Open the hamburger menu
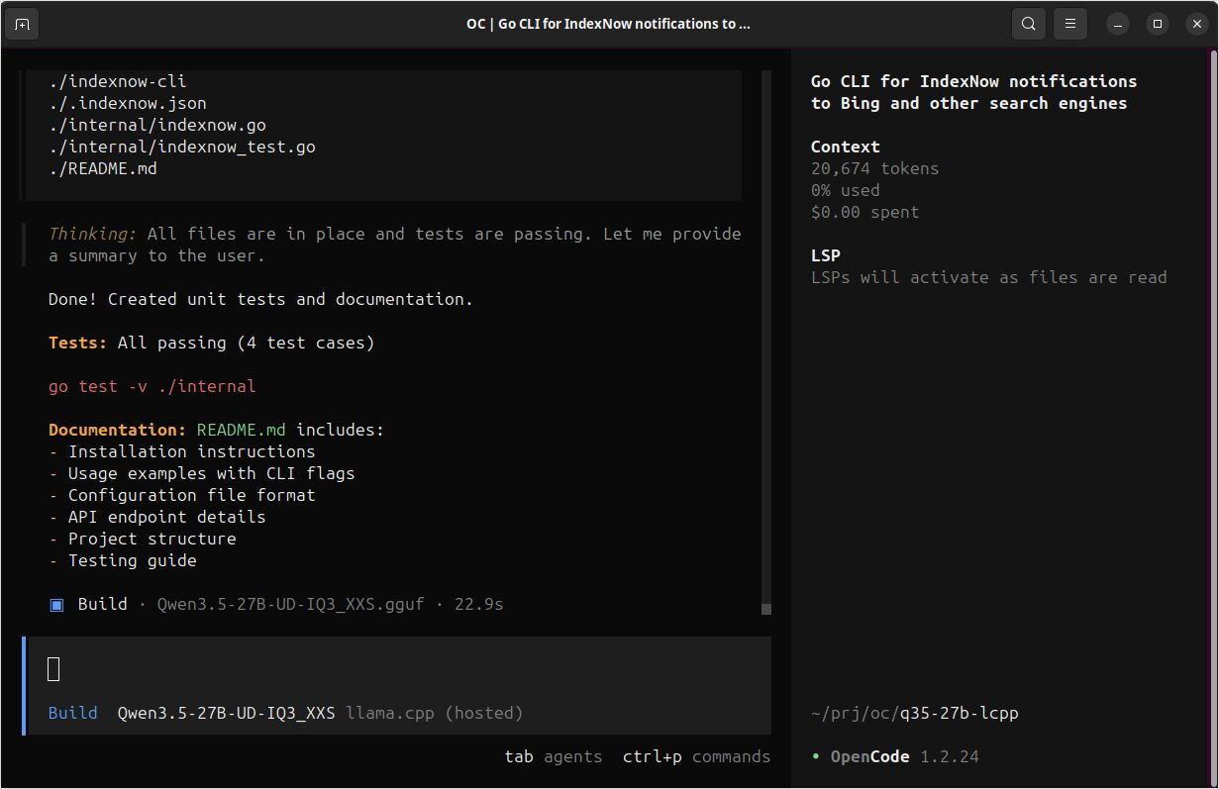 pos(1069,23)
